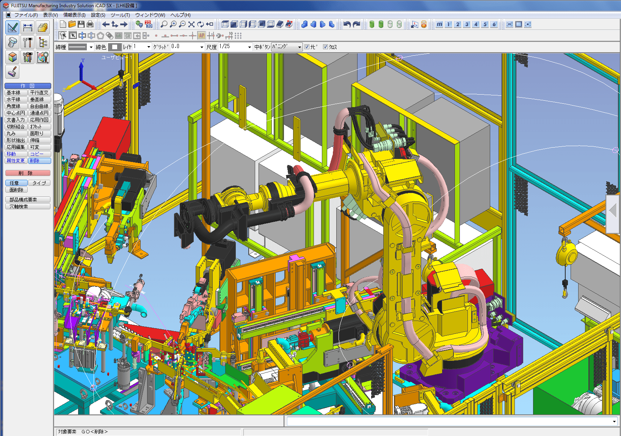Open the ウィンドウ(W) menu
The width and height of the screenshot is (621, 436).
pos(150,15)
